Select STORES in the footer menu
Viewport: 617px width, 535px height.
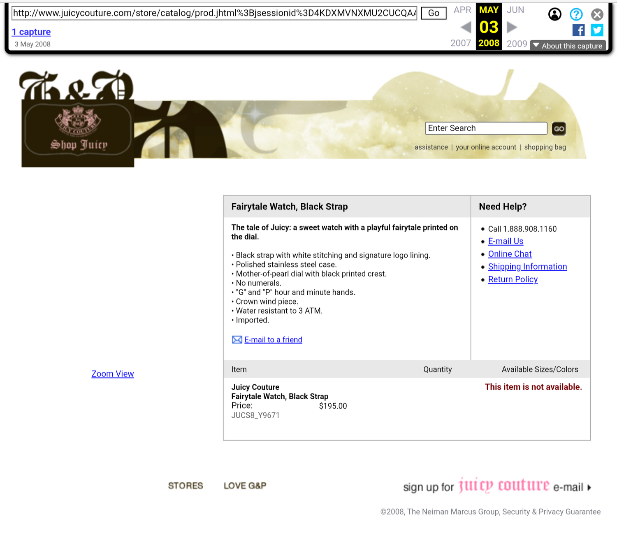(186, 486)
